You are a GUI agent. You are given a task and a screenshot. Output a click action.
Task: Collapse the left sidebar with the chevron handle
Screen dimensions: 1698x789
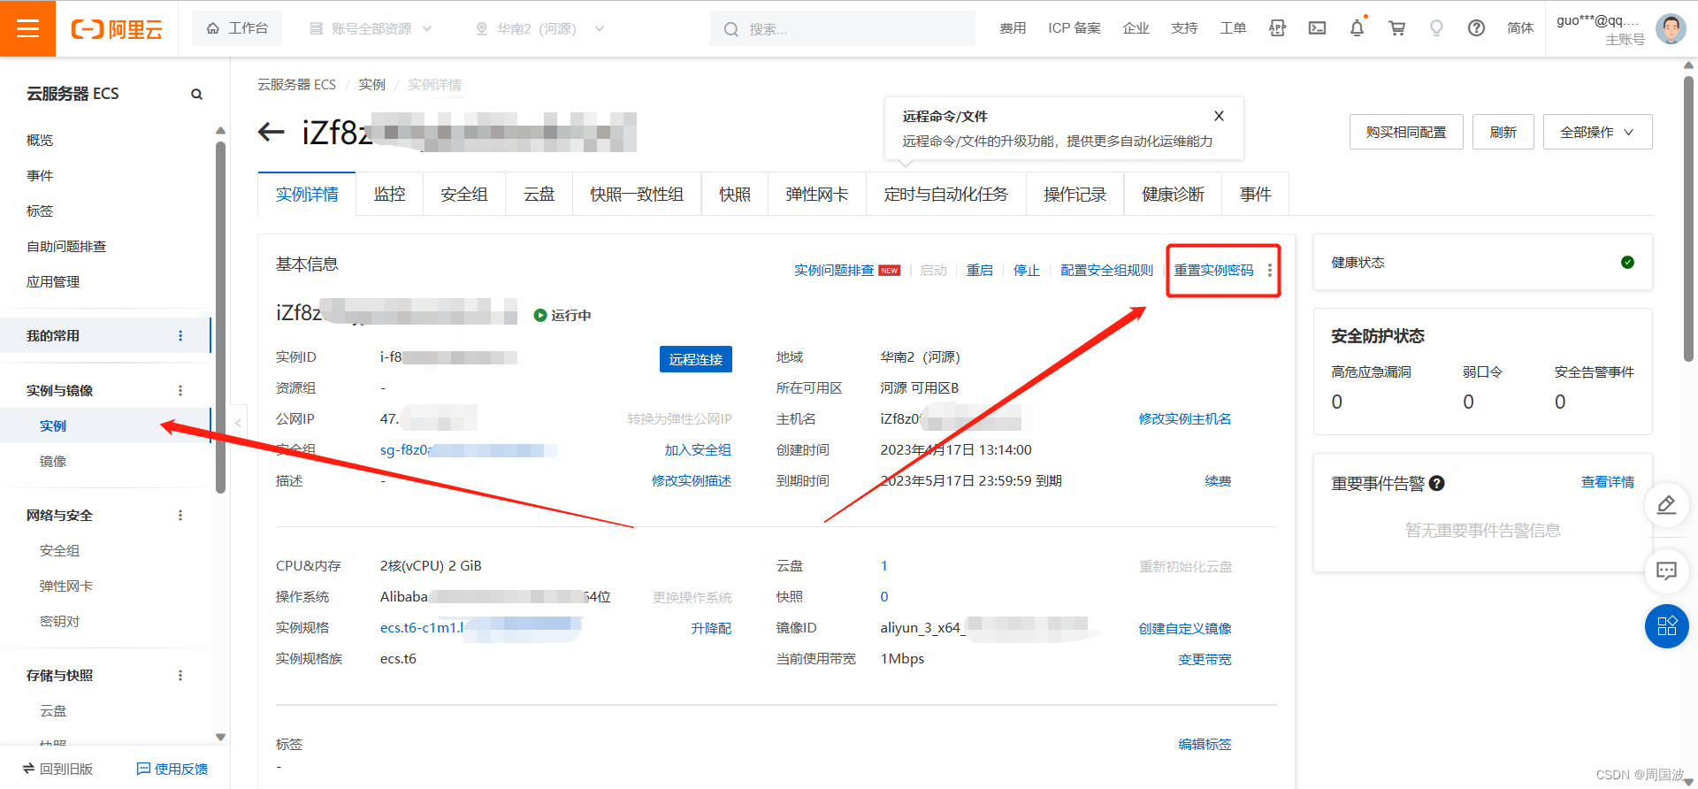point(238,423)
